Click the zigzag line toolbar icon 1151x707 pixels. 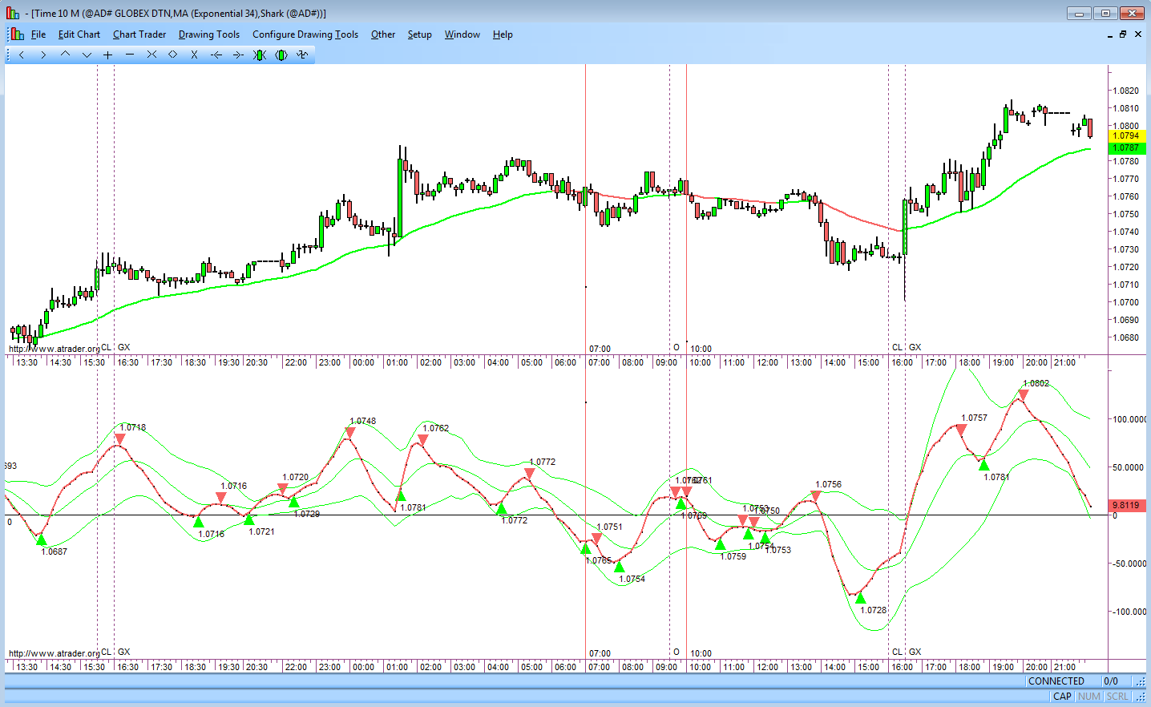coord(302,55)
